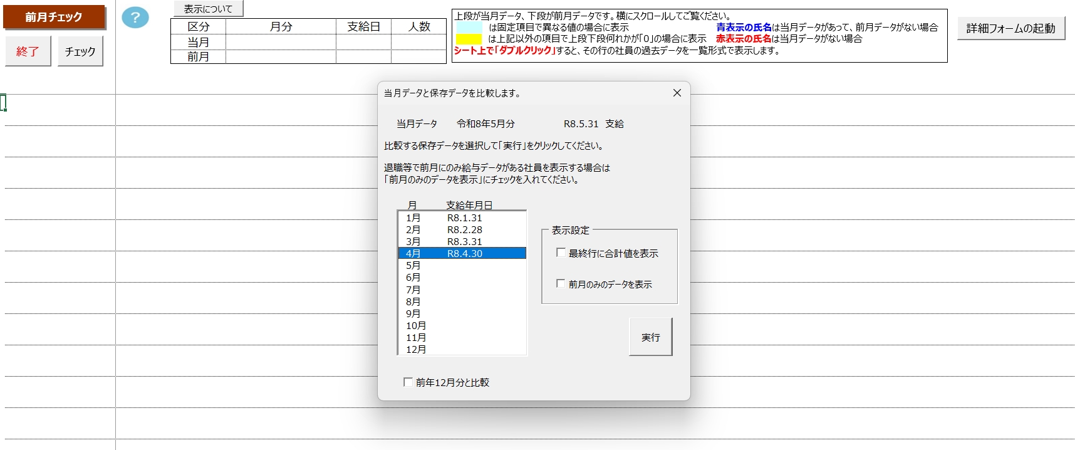This screenshot has width=1075, height=450.
Task: Select 12月 in month list
Action: (462, 350)
